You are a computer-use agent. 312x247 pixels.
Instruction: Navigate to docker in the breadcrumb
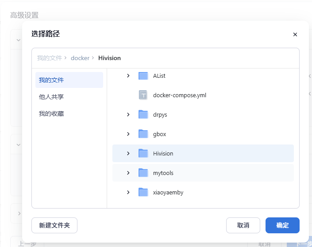point(80,58)
